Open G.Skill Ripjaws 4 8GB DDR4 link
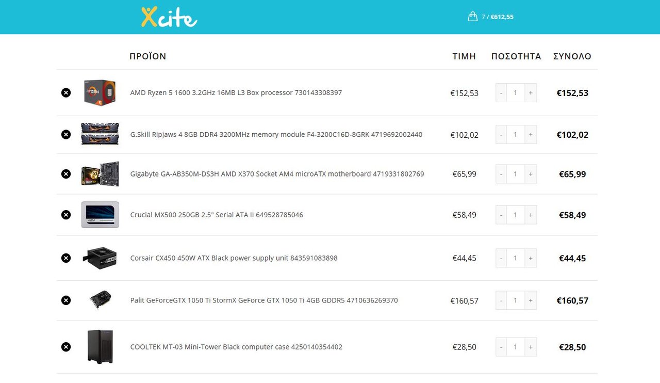The height and width of the screenshot is (383, 660). point(276,135)
